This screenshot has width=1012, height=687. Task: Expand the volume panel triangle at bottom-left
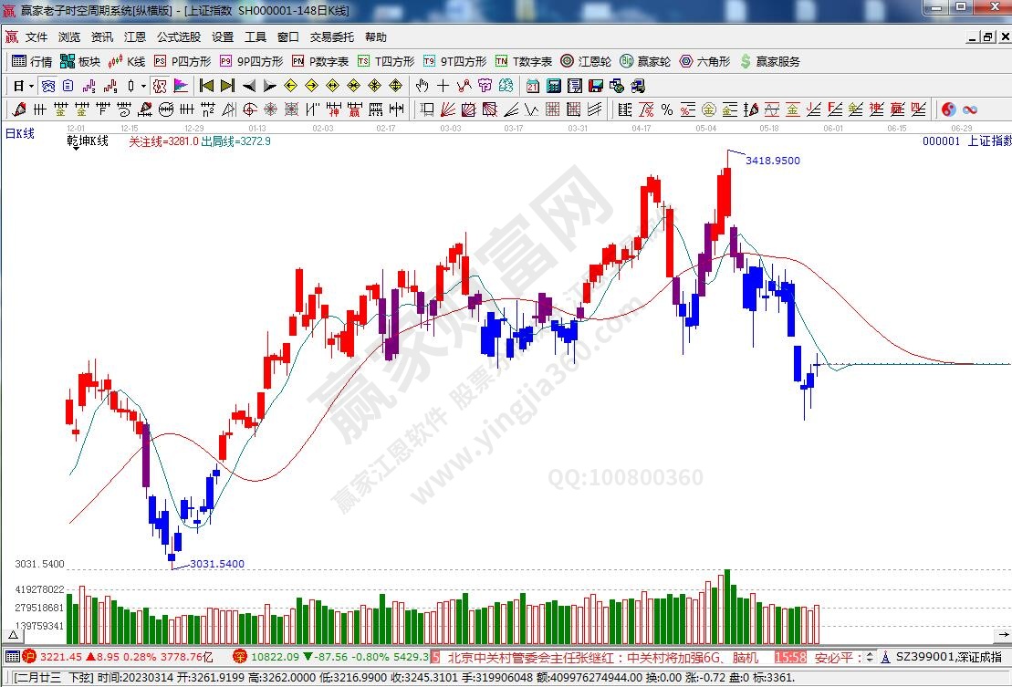[x=14, y=634]
